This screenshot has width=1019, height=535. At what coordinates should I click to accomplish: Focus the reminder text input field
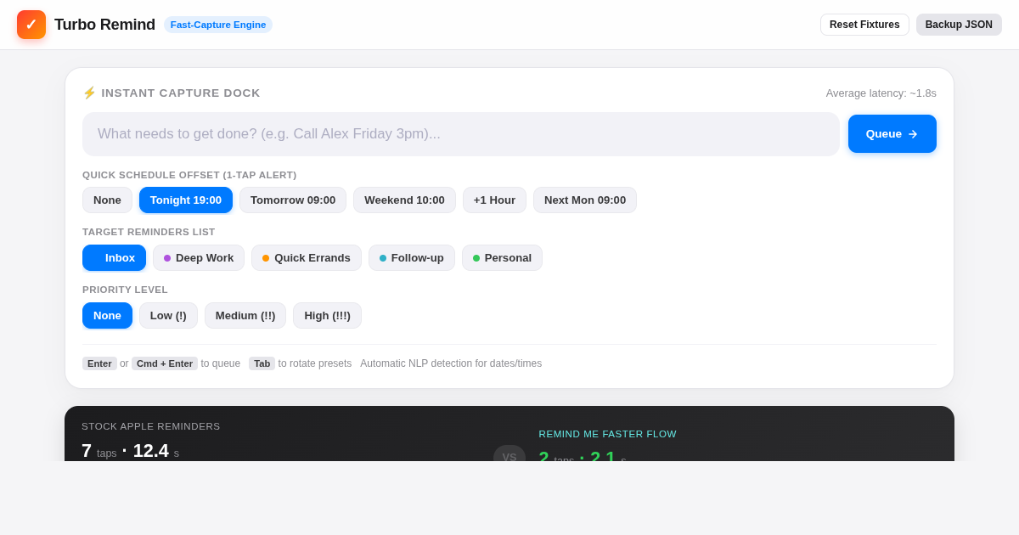461,134
